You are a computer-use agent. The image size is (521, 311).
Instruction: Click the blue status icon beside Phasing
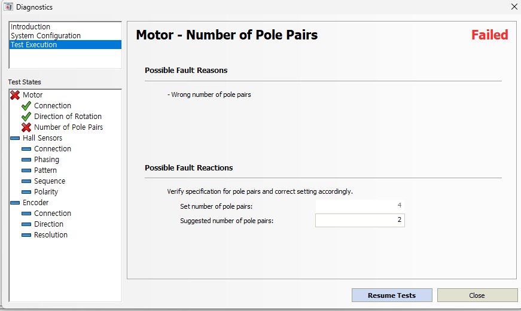(x=26, y=160)
